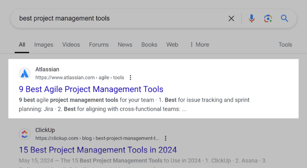The height and width of the screenshot is (168, 307).
Task: Expand the More search filters menu
Action: click(x=200, y=45)
